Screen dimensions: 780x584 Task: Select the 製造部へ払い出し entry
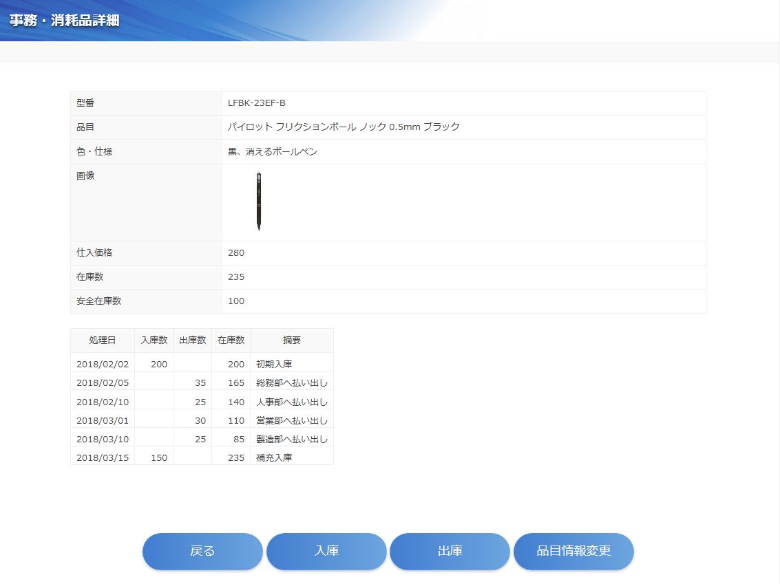click(292, 439)
